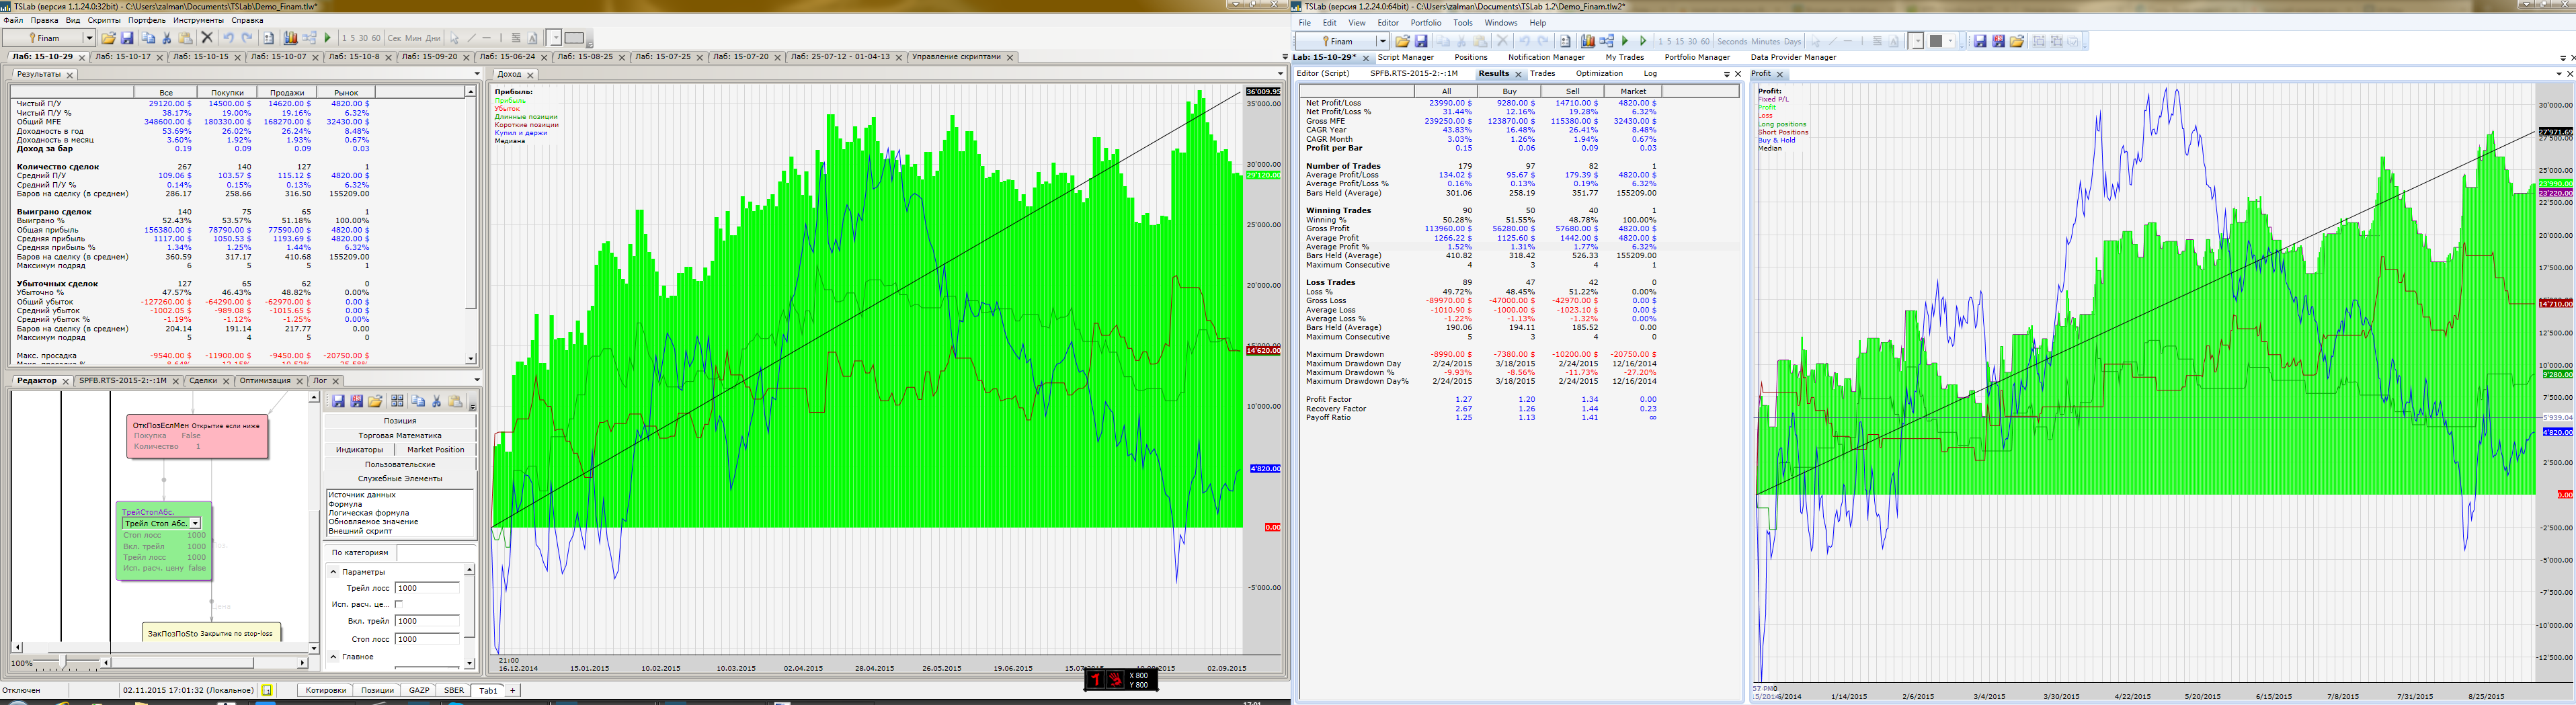Click the yellow notification icon in status bar
2576x705 pixels.
267,690
